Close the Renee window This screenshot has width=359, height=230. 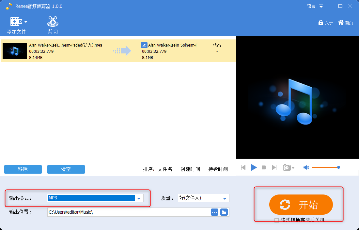(x=350, y=6)
